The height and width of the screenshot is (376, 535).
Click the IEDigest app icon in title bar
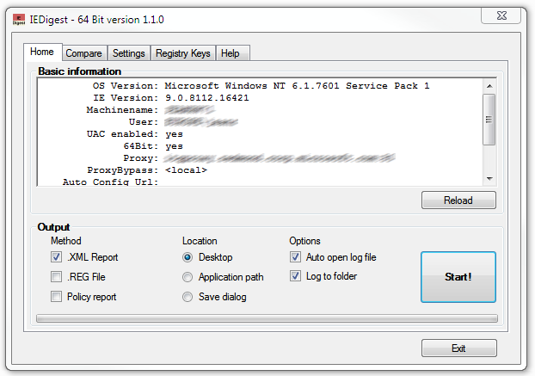(19, 20)
